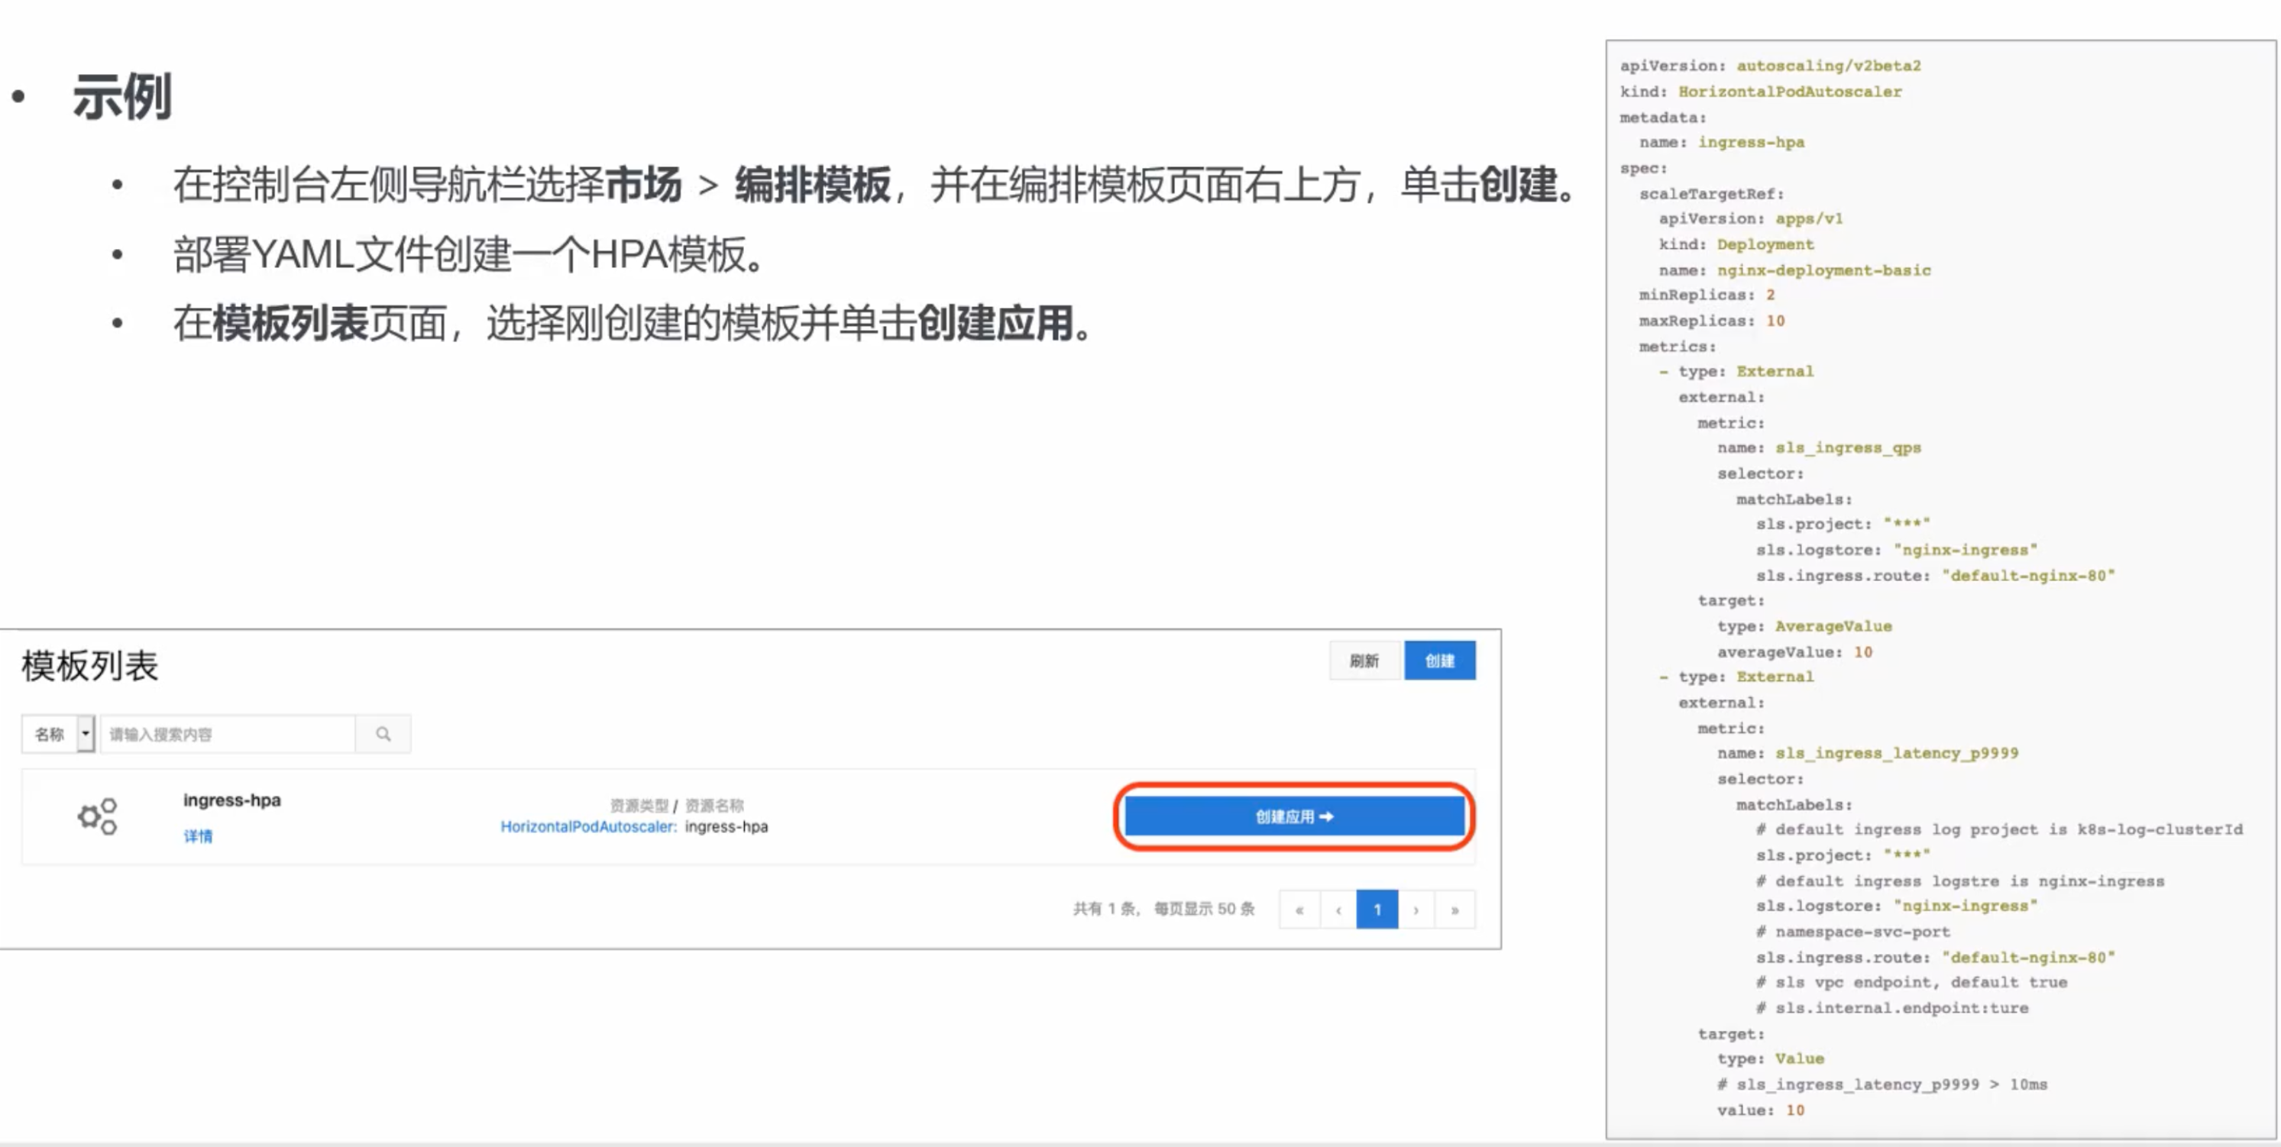
Task: Open the 名称 search field selector
Action: click(50, 734)
